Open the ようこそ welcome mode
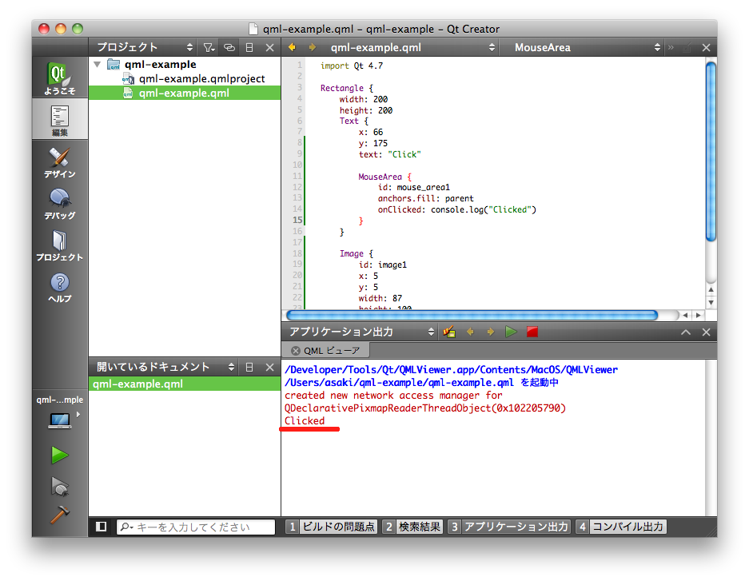Screen dimensions: 749x581 (x=59, y=79)
